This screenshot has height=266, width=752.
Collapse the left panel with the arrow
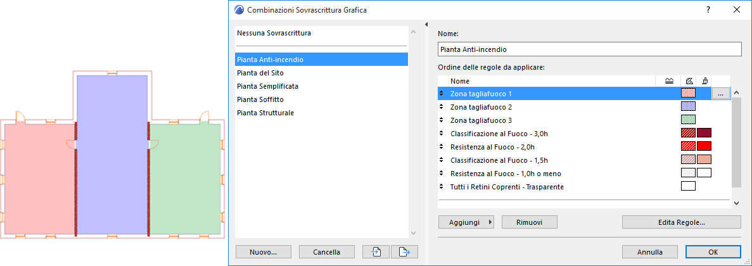pos(426,25)
